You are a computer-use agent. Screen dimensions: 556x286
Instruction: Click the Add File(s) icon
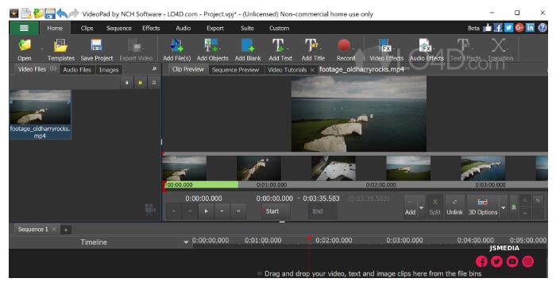click(x=176, y=46)
